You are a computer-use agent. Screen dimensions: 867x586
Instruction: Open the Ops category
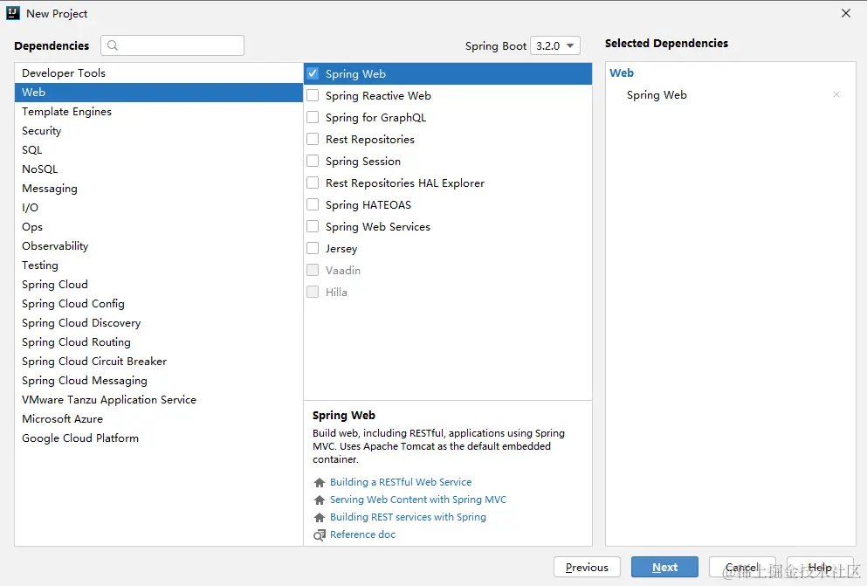[x=159, y=227]
